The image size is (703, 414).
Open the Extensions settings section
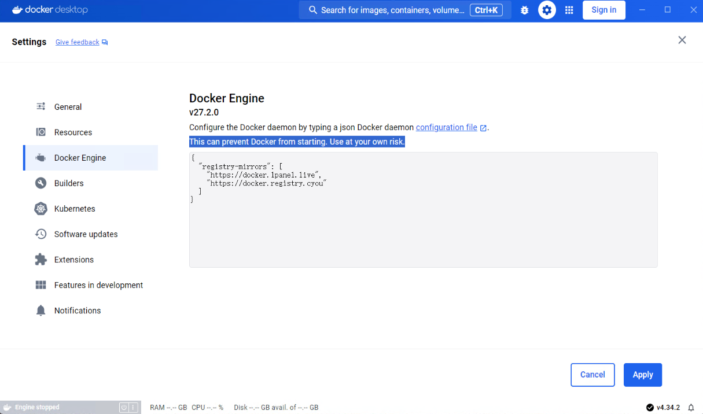click(x=73, y=260)
